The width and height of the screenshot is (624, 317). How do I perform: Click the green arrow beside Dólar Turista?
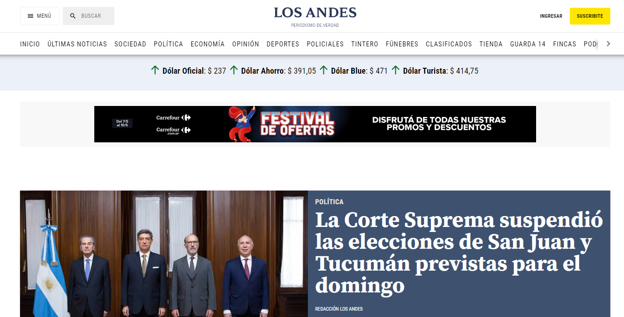(x=396, y=70)
